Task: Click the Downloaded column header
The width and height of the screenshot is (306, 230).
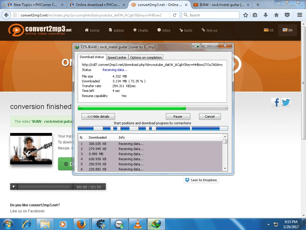Action: click(102, 137)
